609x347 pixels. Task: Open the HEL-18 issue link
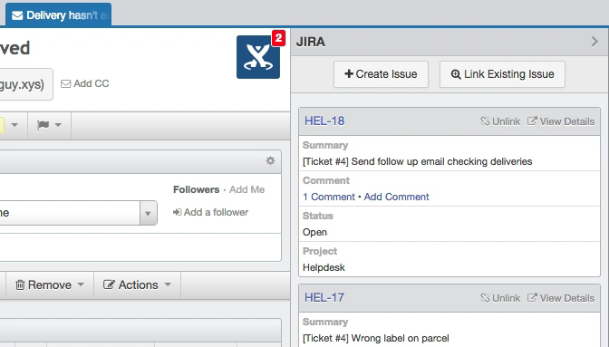[x=324, y=121]
